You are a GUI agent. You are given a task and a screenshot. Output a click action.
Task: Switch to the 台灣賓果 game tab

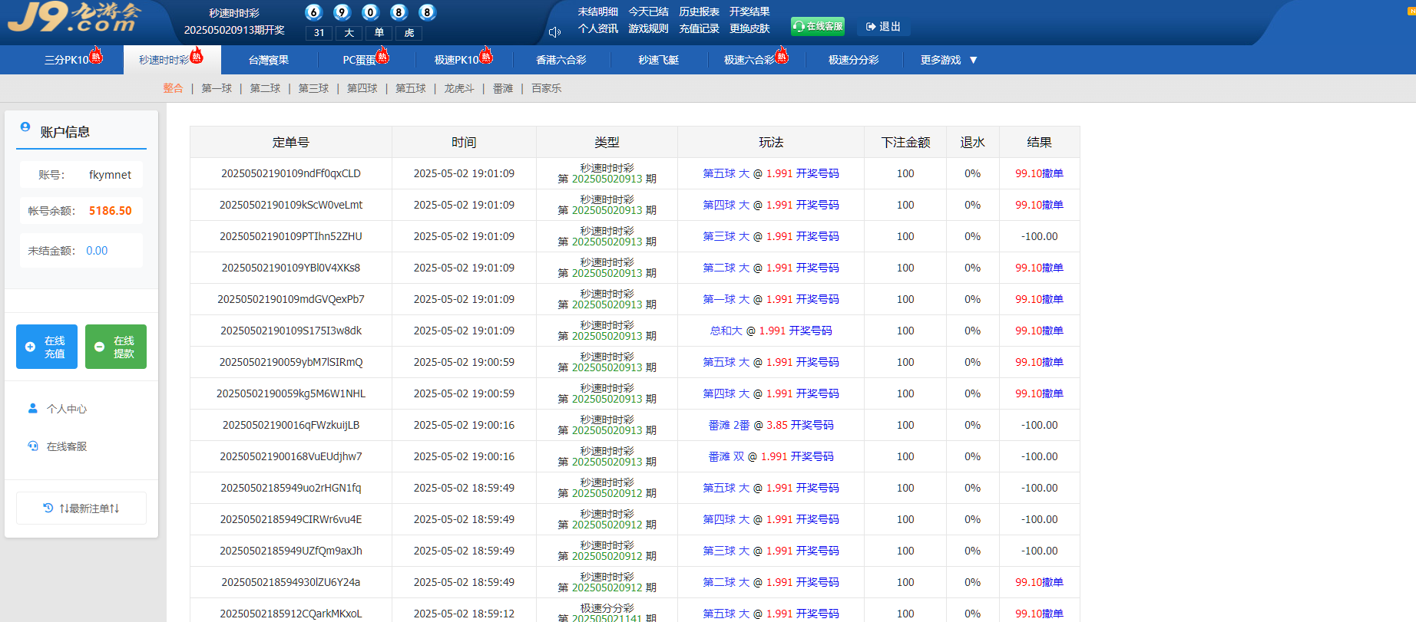click(269, 60)
